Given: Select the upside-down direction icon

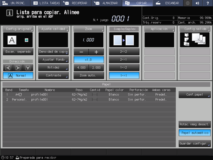Looking at the screenshot, I should click(28, 68).
